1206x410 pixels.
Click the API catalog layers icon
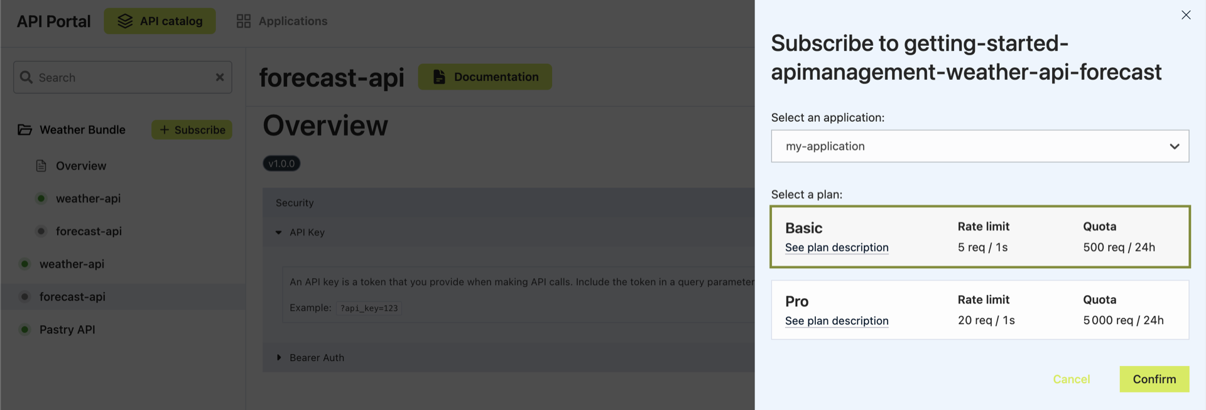(x=125, y=21)
